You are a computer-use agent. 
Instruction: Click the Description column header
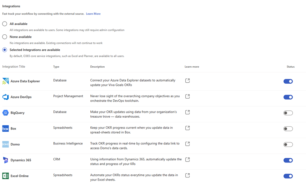[x=97, y=67]
